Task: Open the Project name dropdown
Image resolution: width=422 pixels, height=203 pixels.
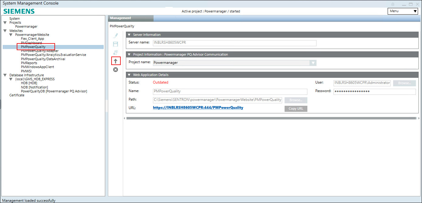Action: click(313, 63)
